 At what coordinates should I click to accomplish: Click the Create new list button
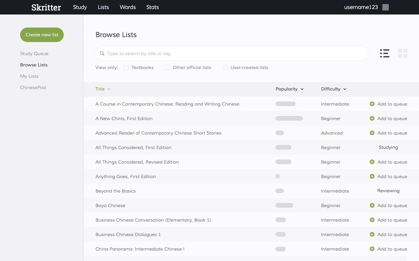42,35
